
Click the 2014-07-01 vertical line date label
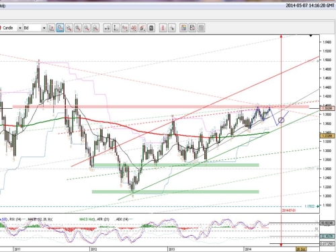289,210
